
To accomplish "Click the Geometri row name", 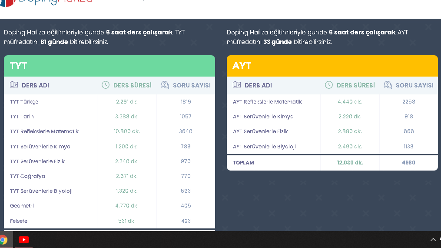I will (22, 206).
